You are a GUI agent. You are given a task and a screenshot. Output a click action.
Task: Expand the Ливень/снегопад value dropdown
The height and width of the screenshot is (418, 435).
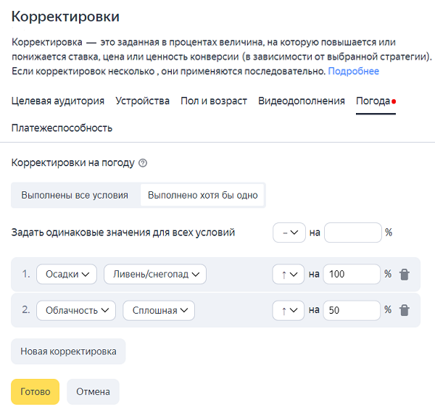[155, 275]
